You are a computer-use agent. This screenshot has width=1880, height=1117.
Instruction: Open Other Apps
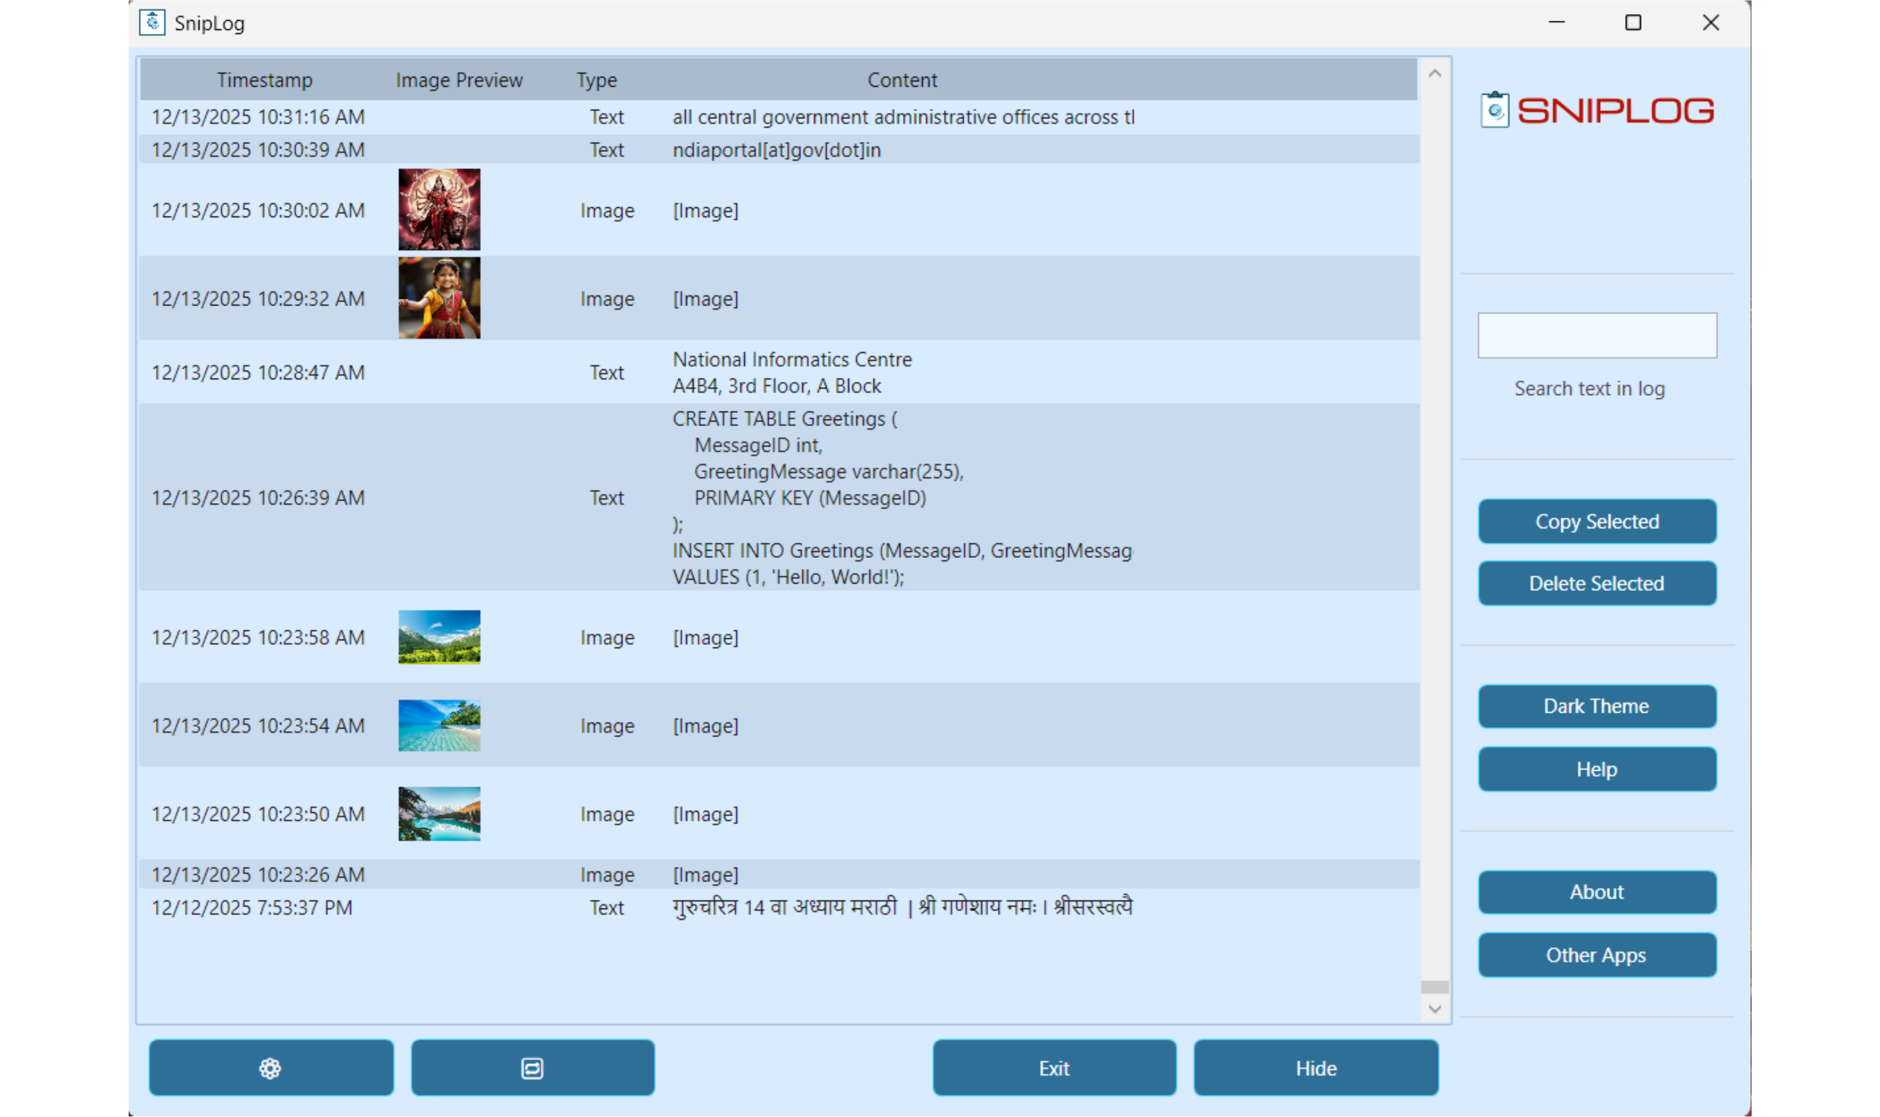pyautogui.click(x=1597, y=954)
